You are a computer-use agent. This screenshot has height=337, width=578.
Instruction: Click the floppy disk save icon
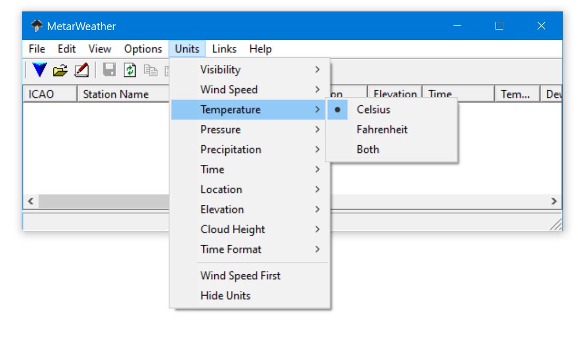coord(109,70)
